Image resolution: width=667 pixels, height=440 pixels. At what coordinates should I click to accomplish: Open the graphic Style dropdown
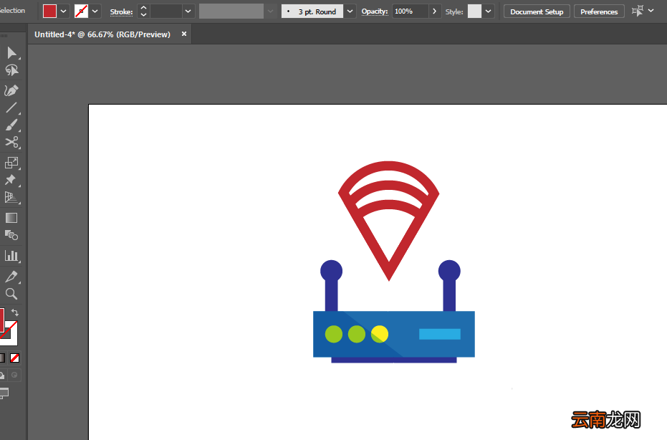(489, 11)
